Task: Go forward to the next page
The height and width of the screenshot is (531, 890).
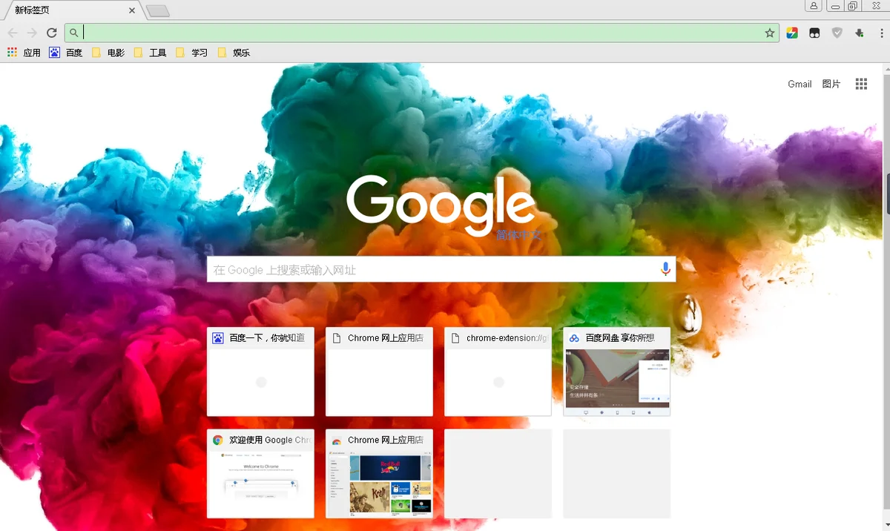Action: pos(32,33)
